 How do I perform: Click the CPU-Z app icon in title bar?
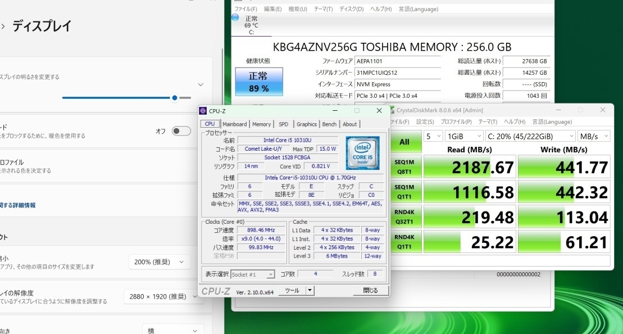203,111
